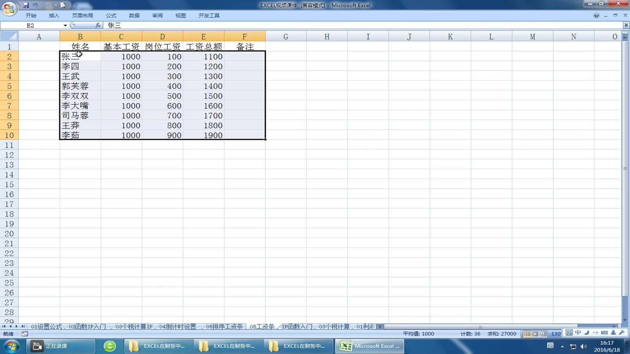Open the 开始 ribbon tab
This screenshot has height=354, width=630.
[31, 16]
